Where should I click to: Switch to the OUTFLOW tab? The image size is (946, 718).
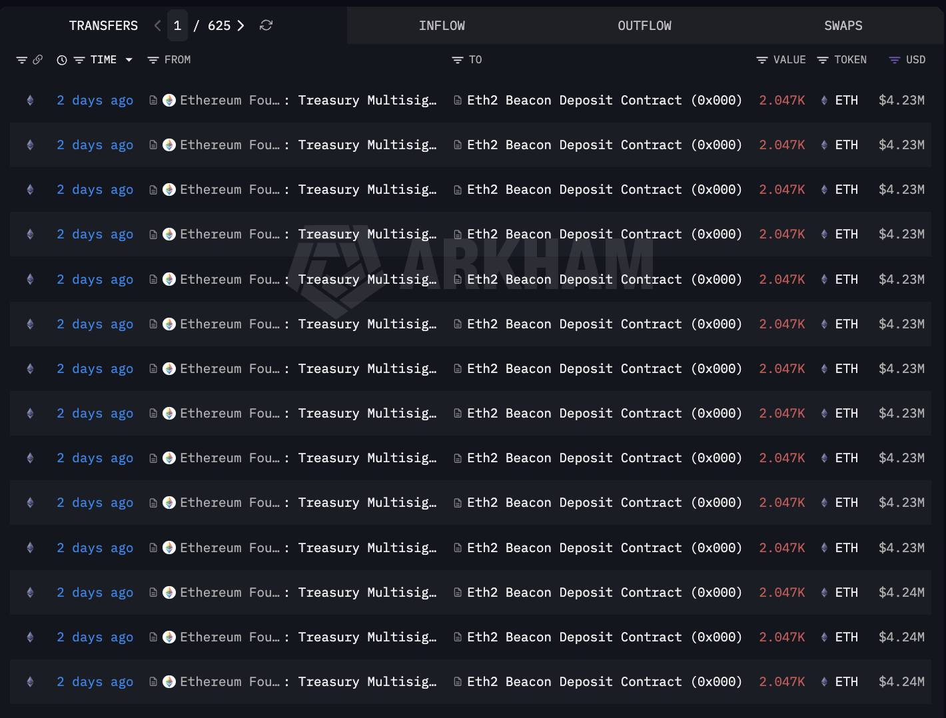coord(644,25)
